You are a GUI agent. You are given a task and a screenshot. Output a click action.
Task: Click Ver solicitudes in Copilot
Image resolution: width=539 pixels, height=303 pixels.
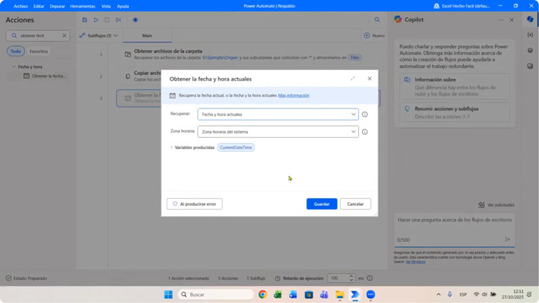496,205
